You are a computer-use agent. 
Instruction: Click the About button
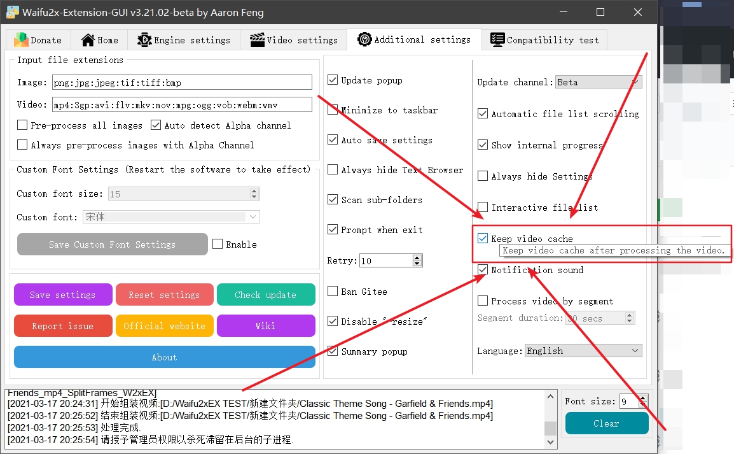(164, 357)
